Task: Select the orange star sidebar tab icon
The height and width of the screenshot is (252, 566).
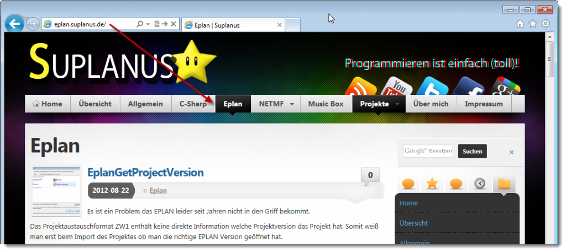Action: tap(432, 184)
